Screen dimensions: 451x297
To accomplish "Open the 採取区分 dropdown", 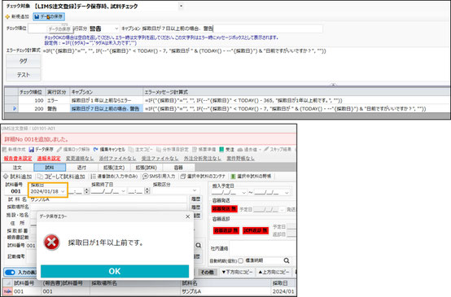I will [195, 190].
